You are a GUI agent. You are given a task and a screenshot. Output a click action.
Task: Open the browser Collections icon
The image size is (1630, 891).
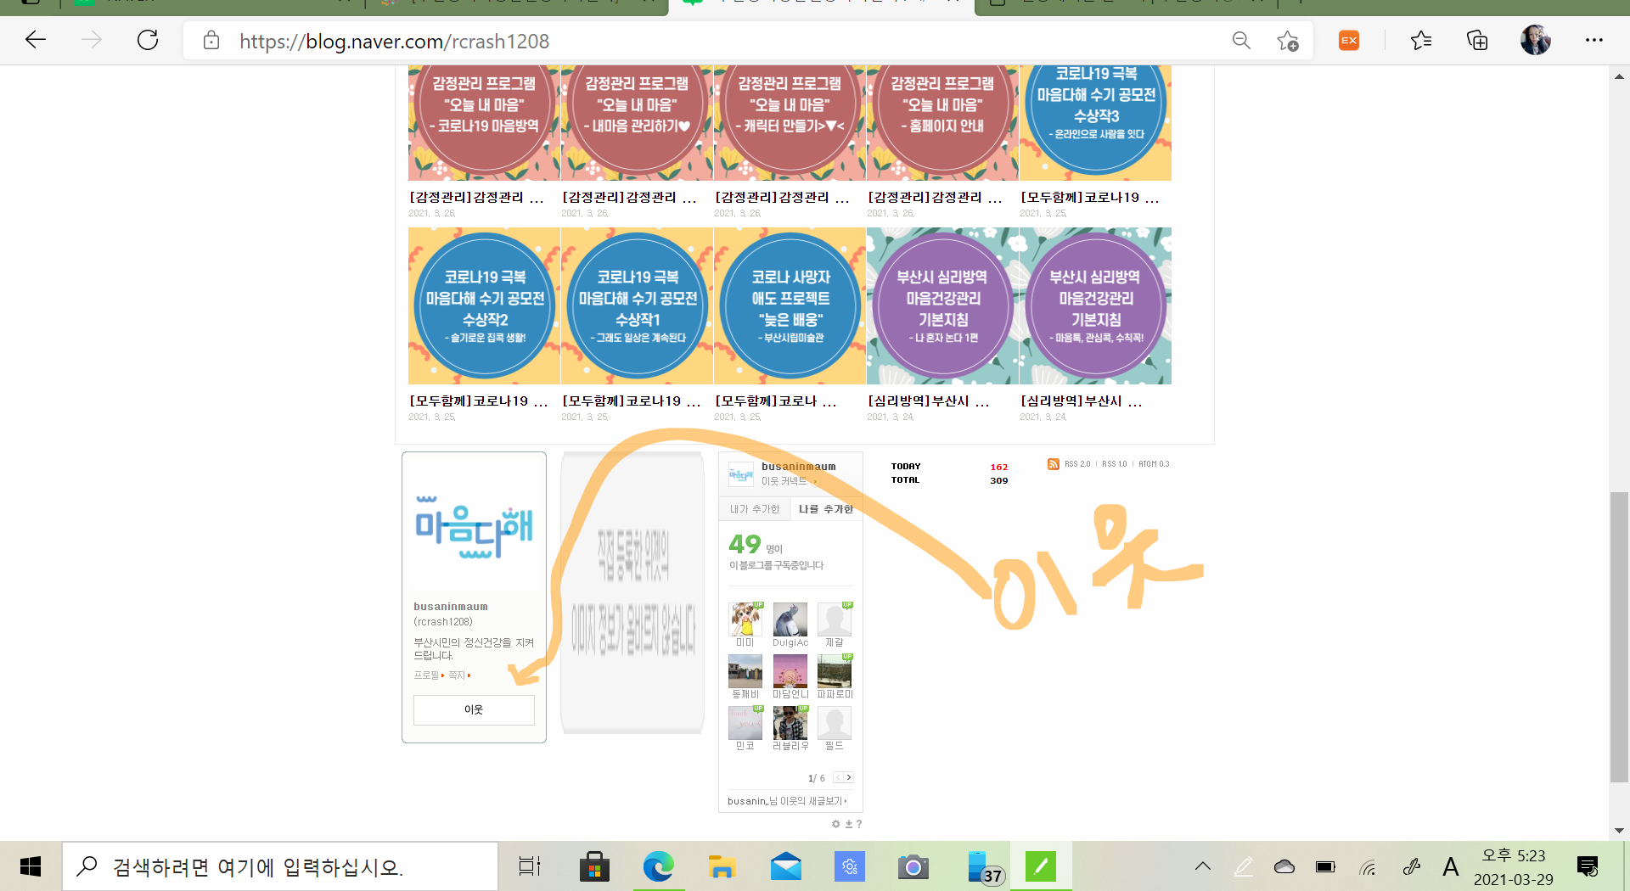(1477, 41)
